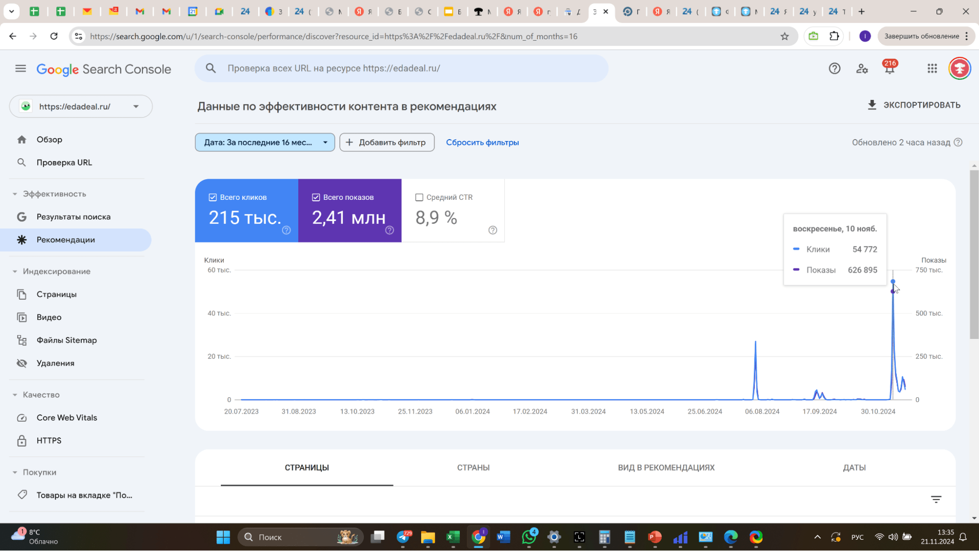Click the URL inspection search field

(402, 69)
